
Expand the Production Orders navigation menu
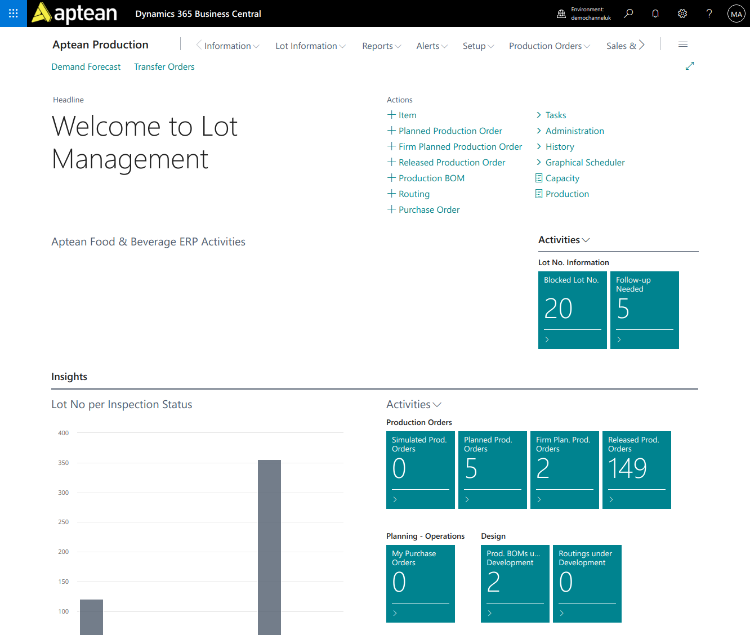[550, 46]
